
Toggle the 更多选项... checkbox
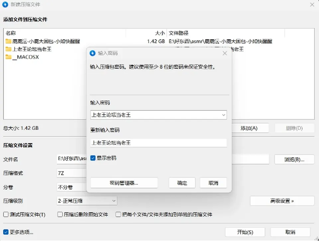tap(6, 232)
